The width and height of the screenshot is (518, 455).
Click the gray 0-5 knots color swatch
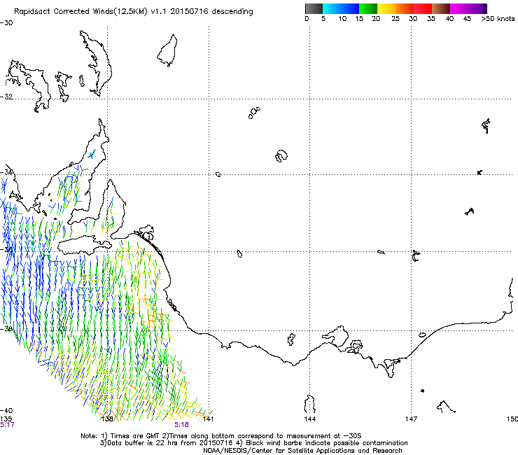pos(314,8)
